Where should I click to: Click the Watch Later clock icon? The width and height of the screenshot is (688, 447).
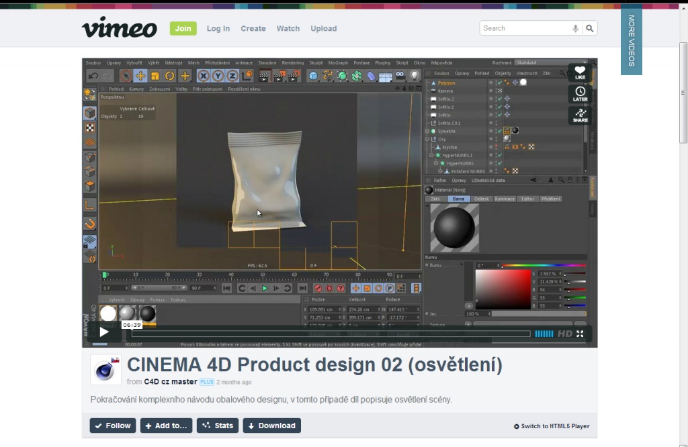pyautogui.click(x=580, y=94)
